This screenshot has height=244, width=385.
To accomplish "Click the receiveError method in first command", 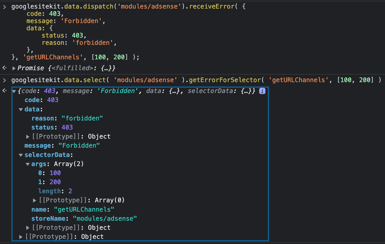I will tap(212, 6).
